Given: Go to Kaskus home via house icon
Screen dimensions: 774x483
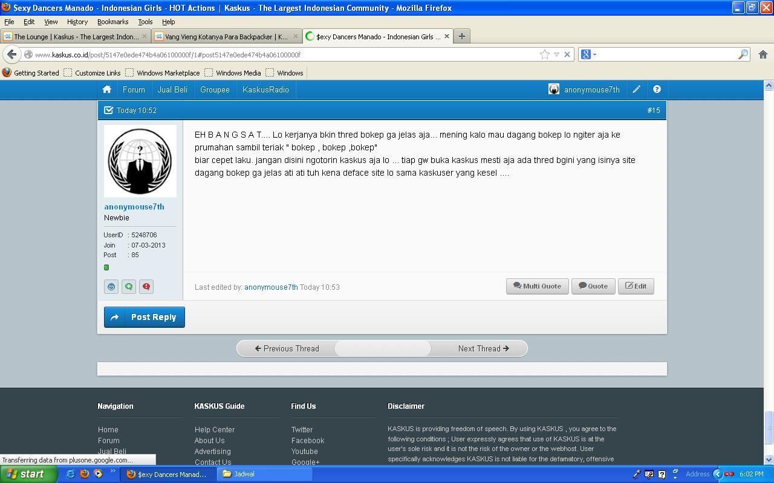Looking at the screenshot, I should tap(107, 89).
